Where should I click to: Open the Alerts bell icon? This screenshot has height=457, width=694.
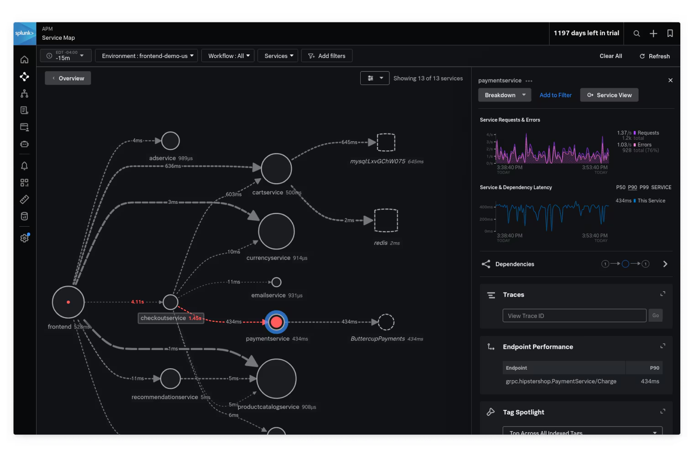coord(24,166)
